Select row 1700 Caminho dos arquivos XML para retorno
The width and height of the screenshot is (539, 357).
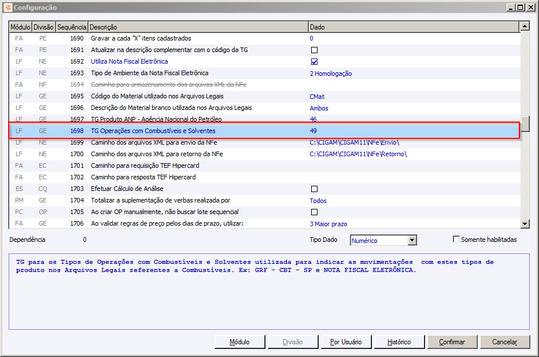pos(264,154)
